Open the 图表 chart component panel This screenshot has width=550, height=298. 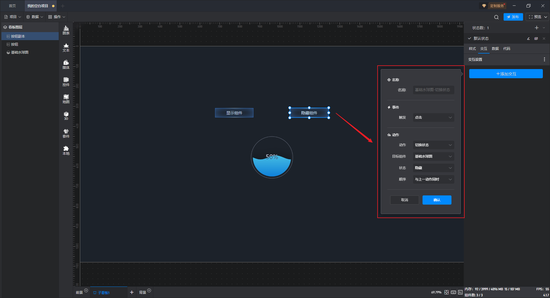pyautogui.click(x=66, y=30)
